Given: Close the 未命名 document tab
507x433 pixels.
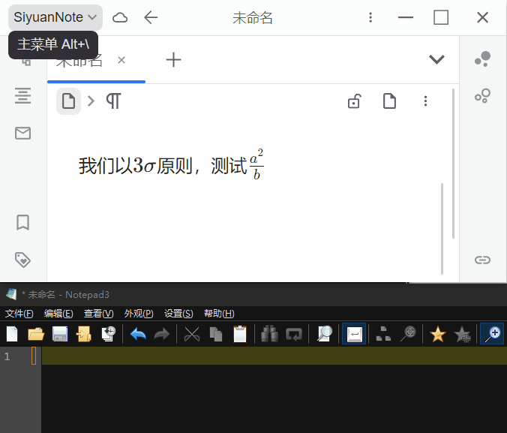Looking at the screenshot, I should coord(121,60).
